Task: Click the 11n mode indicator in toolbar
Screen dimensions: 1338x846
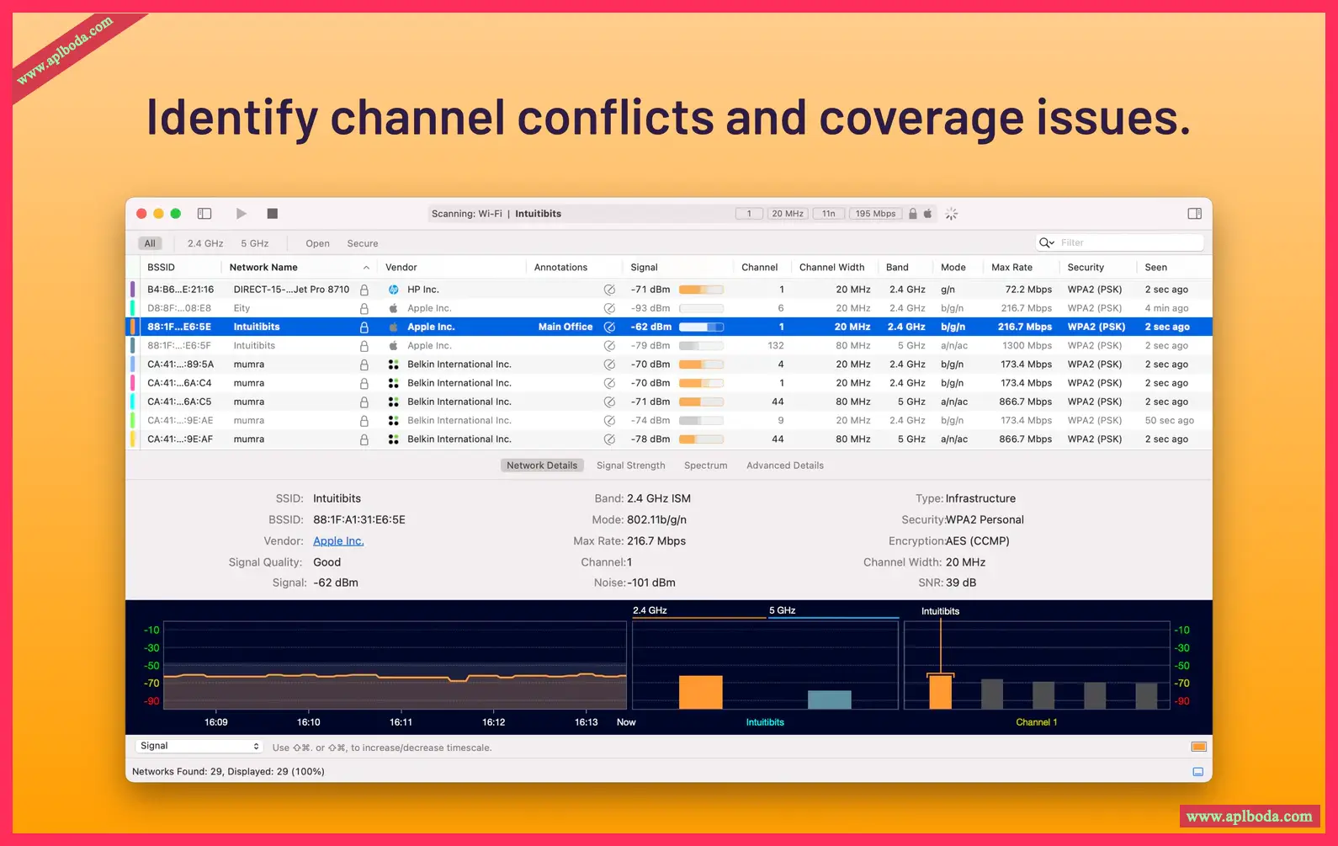Action: [x=829, y=214]
